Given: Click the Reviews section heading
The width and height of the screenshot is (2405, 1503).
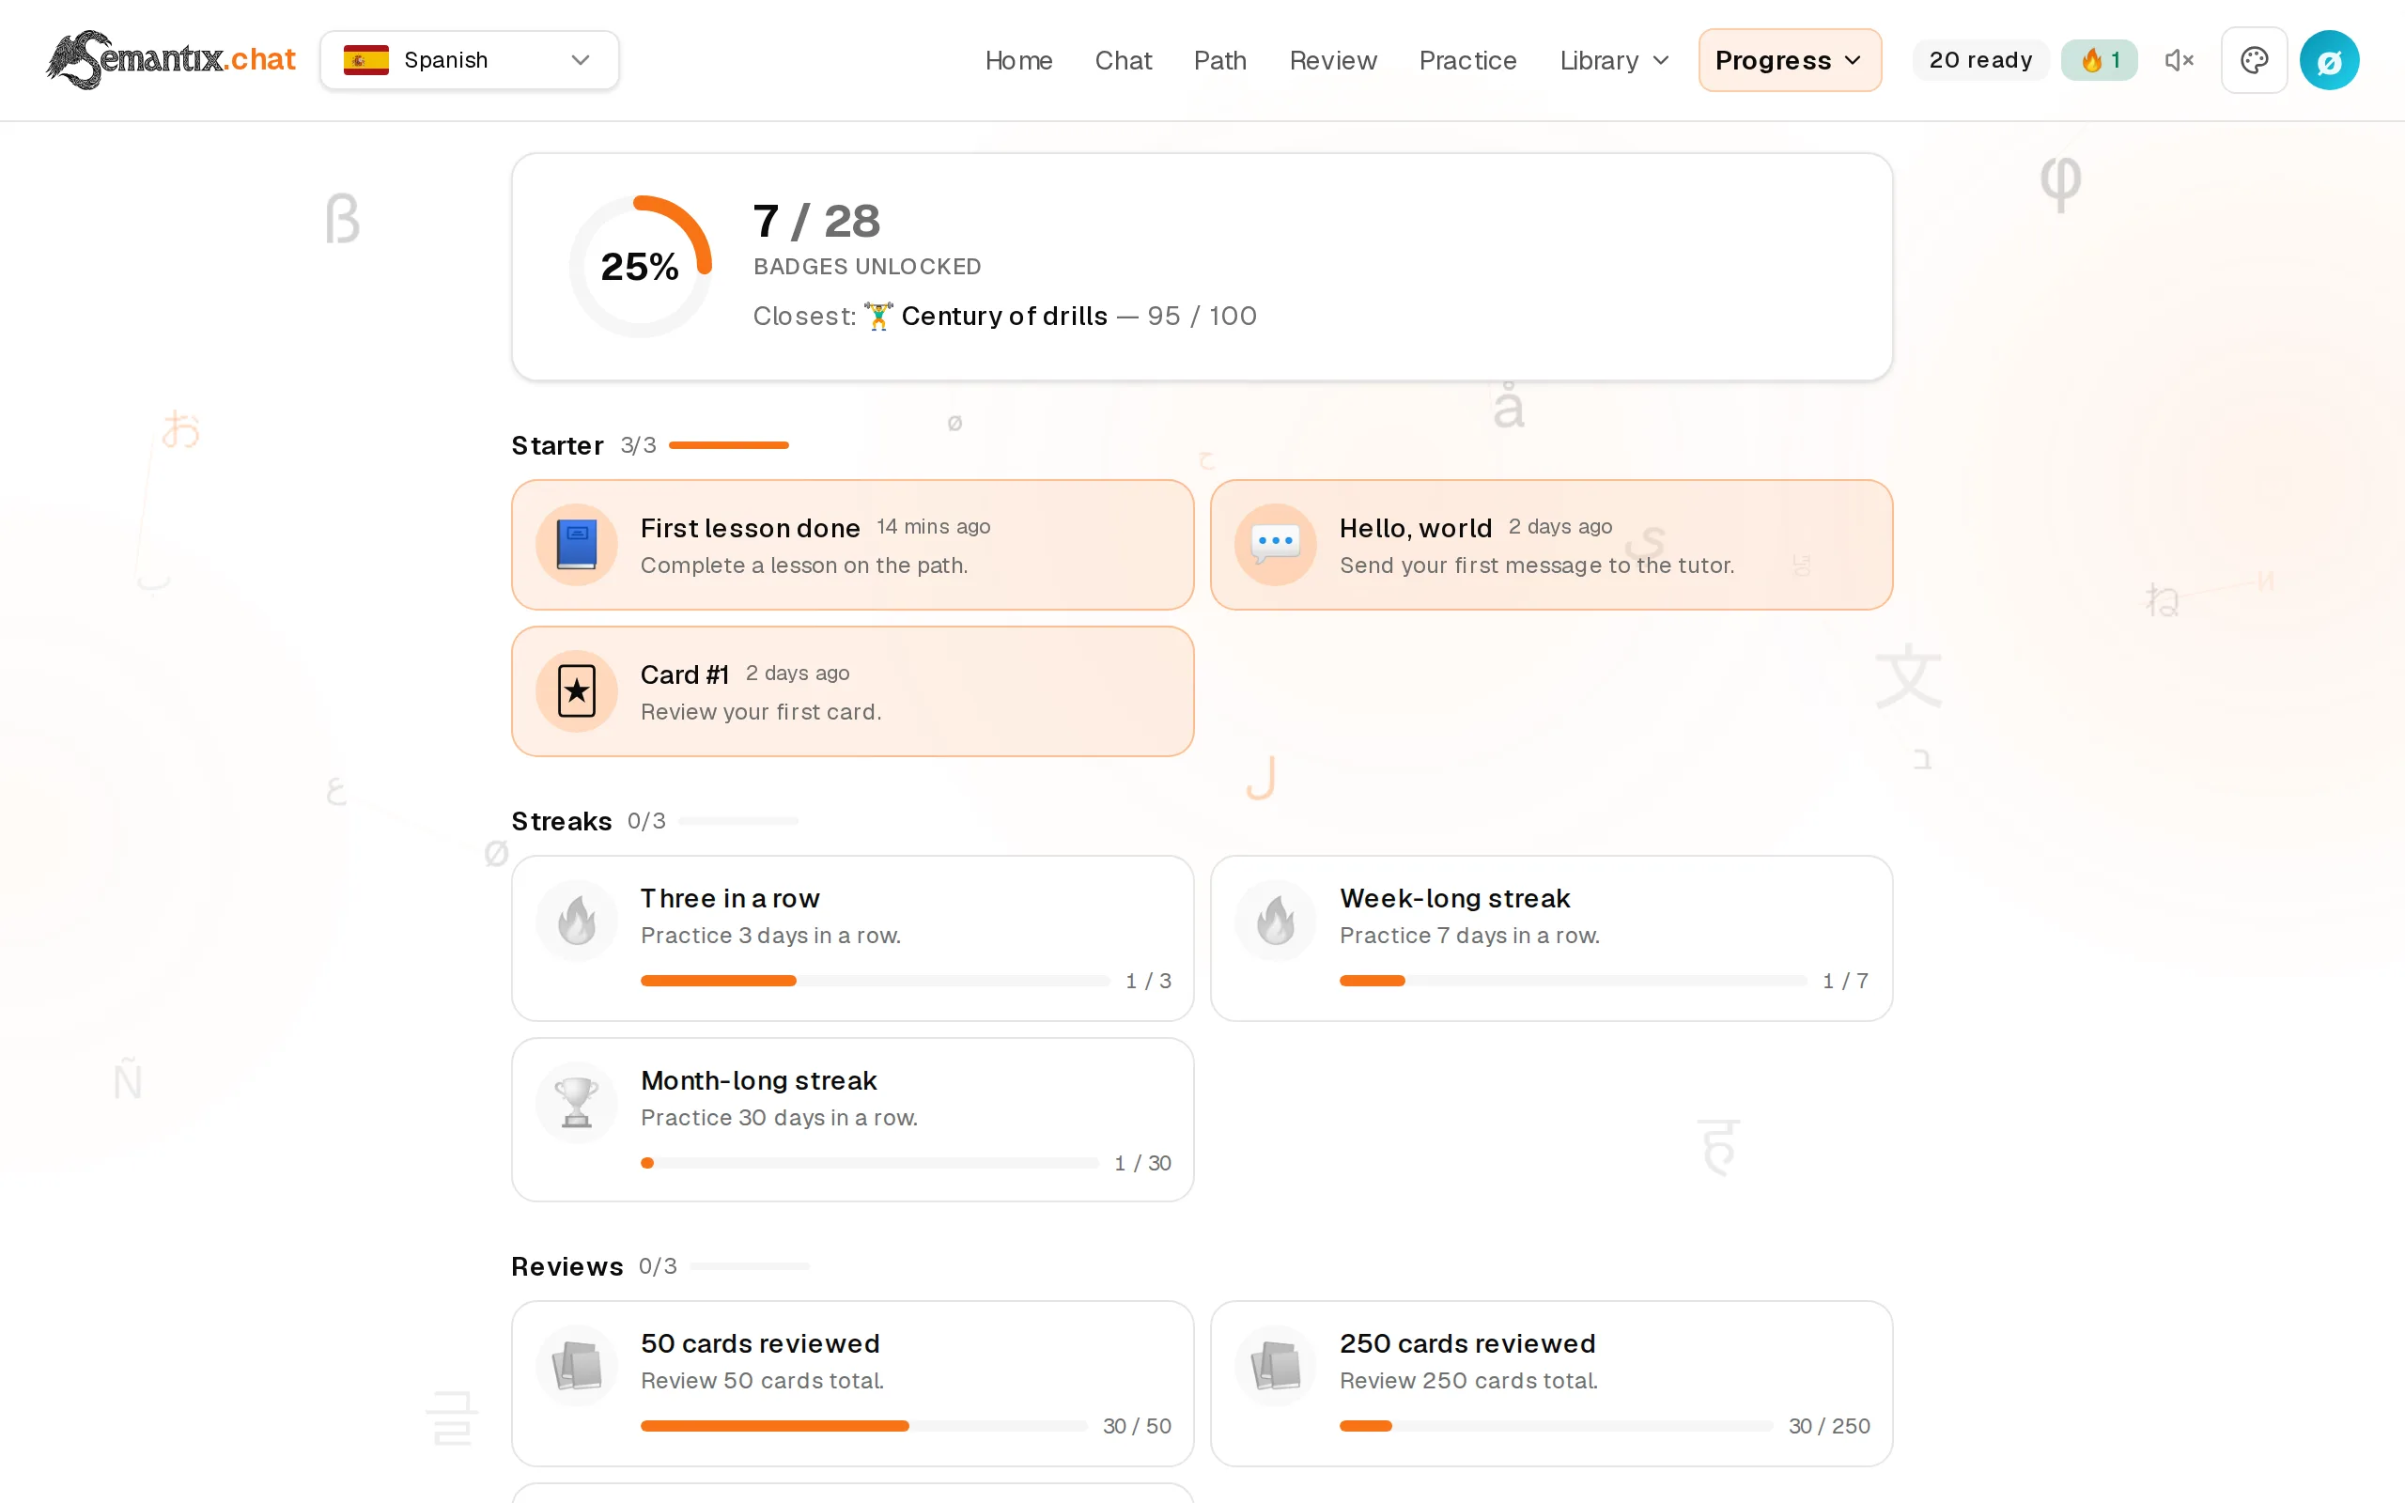Looking at the screenshot, I should [566, 1266].
